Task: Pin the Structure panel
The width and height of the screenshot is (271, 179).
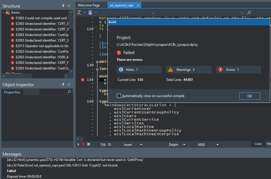Action: pos(63,6)
